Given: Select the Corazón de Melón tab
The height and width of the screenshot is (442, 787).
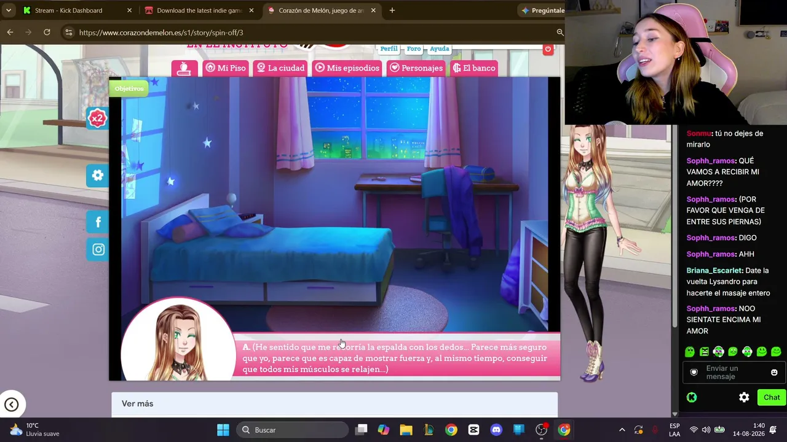Looking at the screenshot, I should tap(321, 10).
